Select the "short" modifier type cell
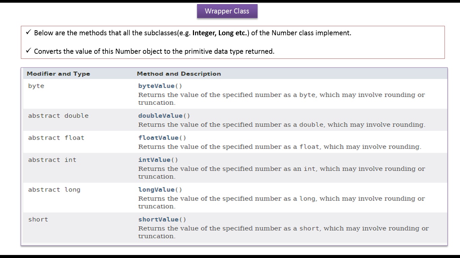The image size is (460, 258). click(x=38, y=220)
